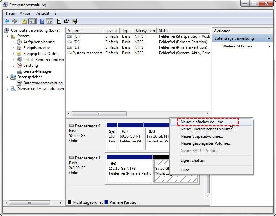The width and height of the screenshot is (276, 216).
Task: Toggle the console tree pane toolbar icon
Action: 32,21
